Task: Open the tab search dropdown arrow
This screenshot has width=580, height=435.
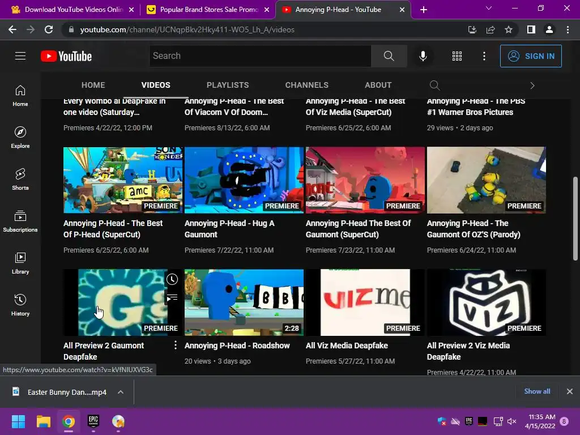Action: coord(489,8)
